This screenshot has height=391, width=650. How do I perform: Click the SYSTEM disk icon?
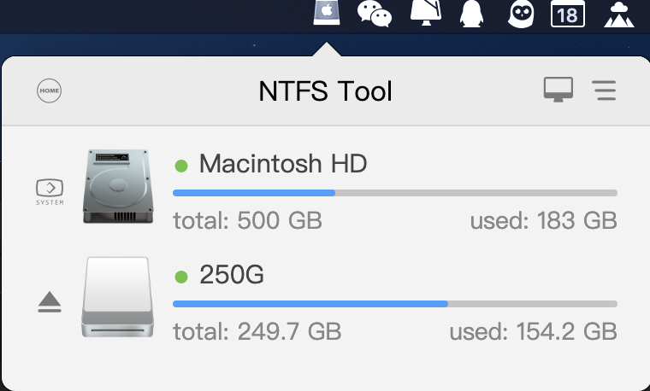click(x=49, y=190)
